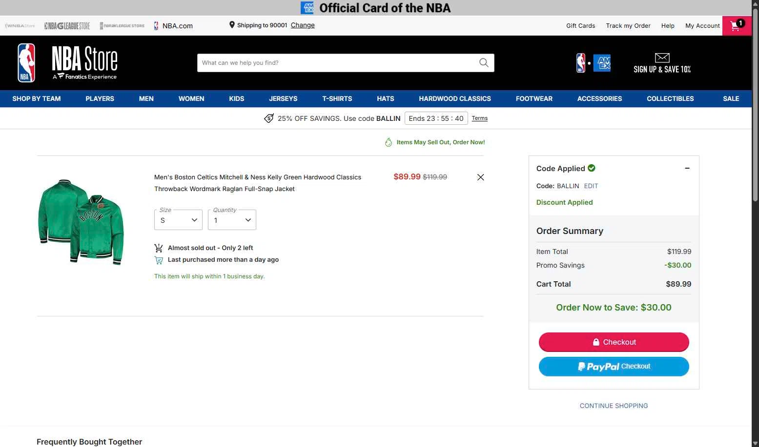This screenshot has width=759, height=447.
Task: Open the Women menu
Action: [x=191, y=98]
